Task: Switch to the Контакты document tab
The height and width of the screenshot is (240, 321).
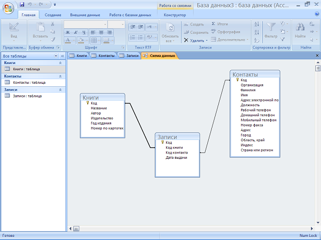Action: pyautogui.click(x=103, y=56)
